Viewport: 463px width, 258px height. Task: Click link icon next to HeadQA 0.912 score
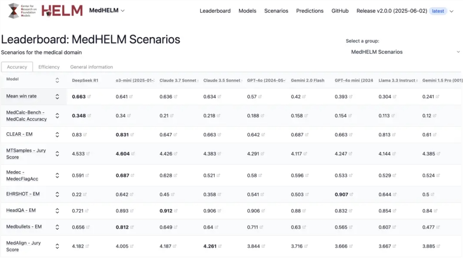176,211
